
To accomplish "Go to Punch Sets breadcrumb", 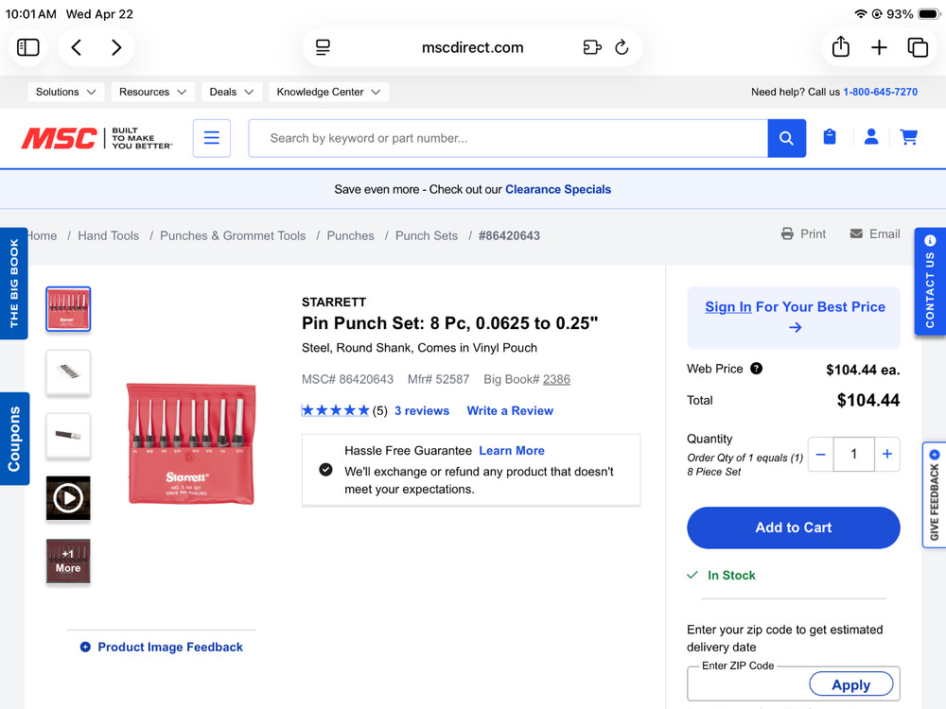I will pyautogui.click(x=427, y=235).
